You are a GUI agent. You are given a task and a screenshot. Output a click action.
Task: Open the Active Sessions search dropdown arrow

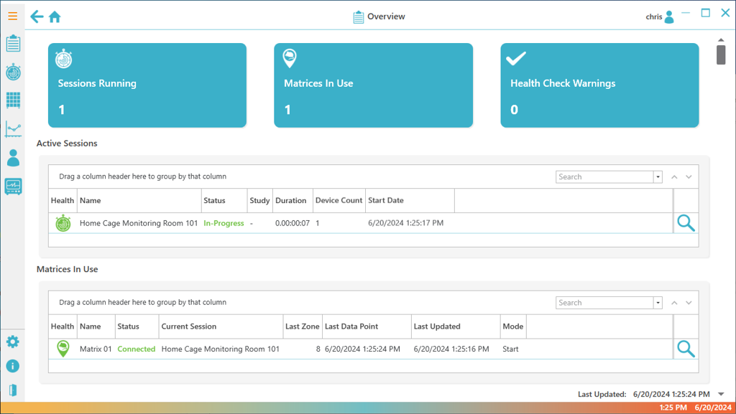tap(658, 177)
